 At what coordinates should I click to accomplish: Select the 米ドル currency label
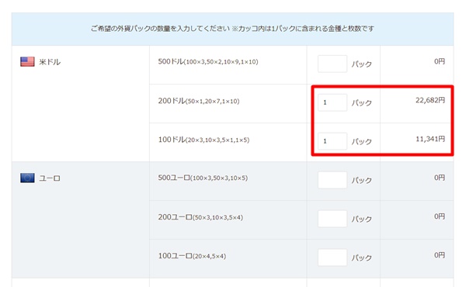(x=50, y=62)
